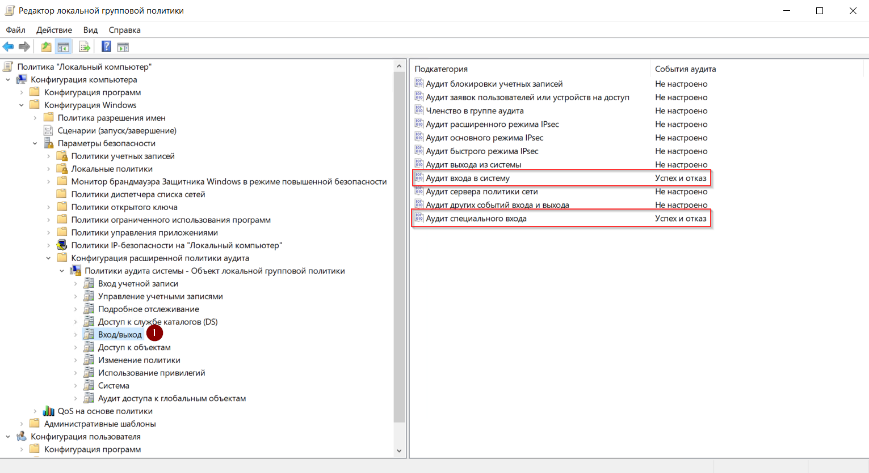Expand the 'Локальные политики' tree node
Screen dimensions: 869x473
coord(48,169)
